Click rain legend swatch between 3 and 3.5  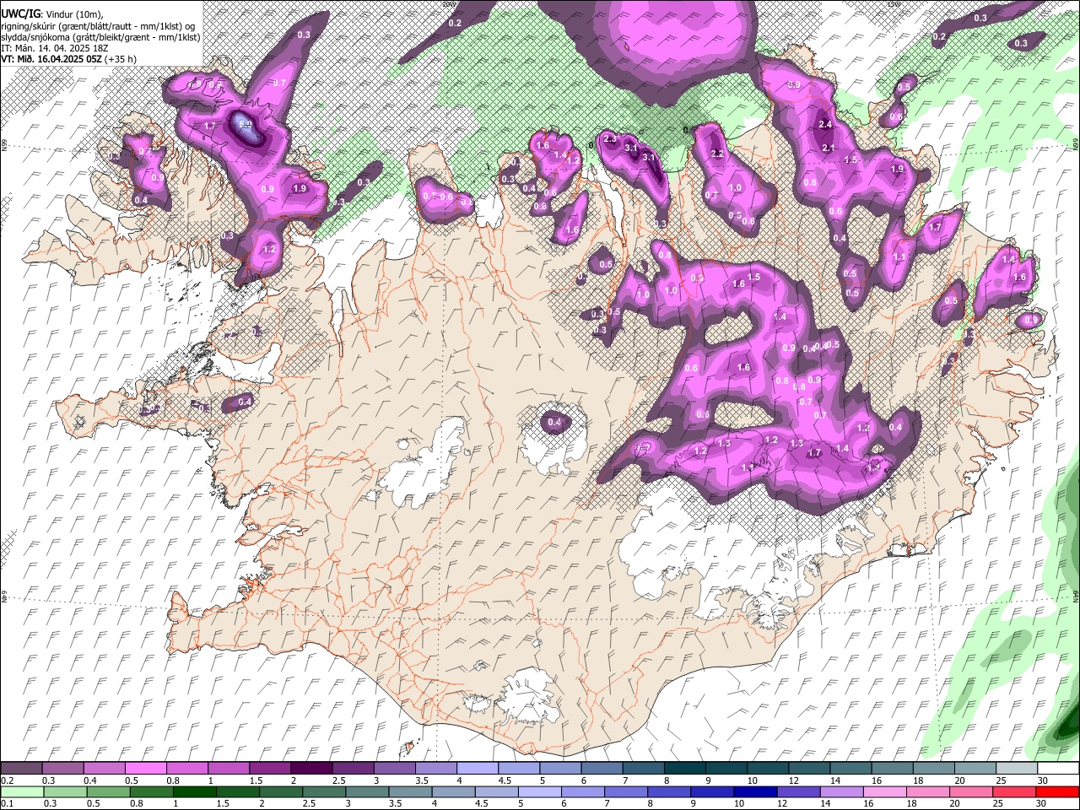tap(367, 792)
